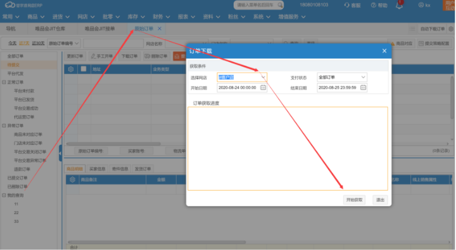The width and height of the screenshot is (456, 250).
Task: Collapse the 异常订单 tree node
Action: click(x=4, y=125)
